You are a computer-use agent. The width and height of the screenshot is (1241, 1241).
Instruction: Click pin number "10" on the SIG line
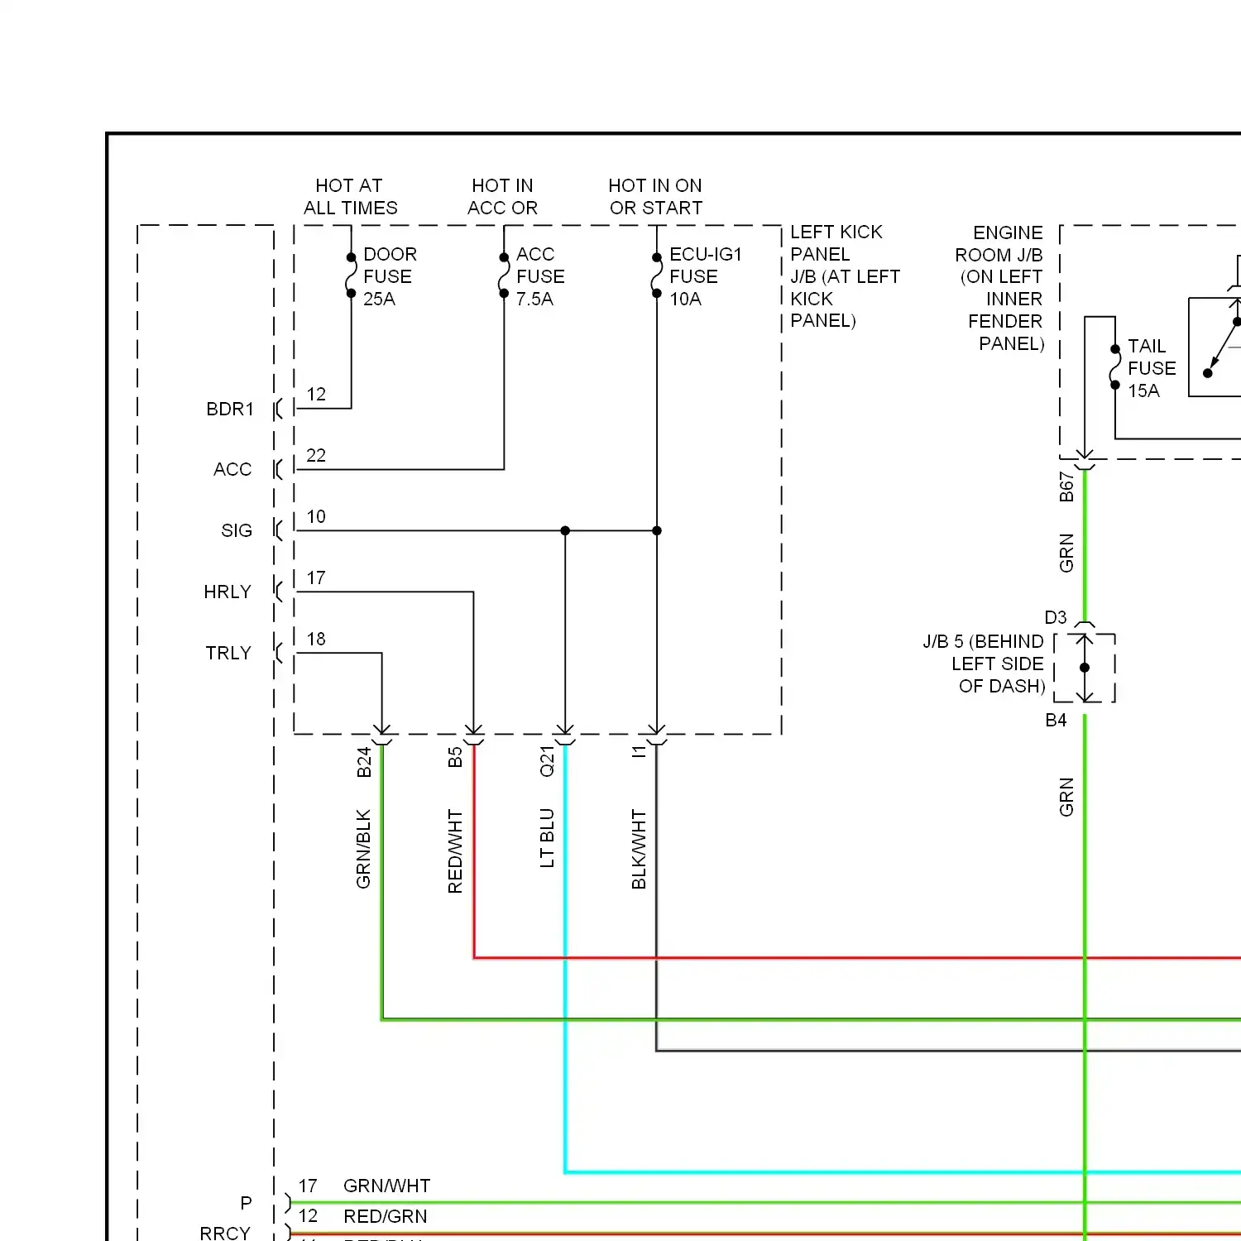(x=316, y=516)
